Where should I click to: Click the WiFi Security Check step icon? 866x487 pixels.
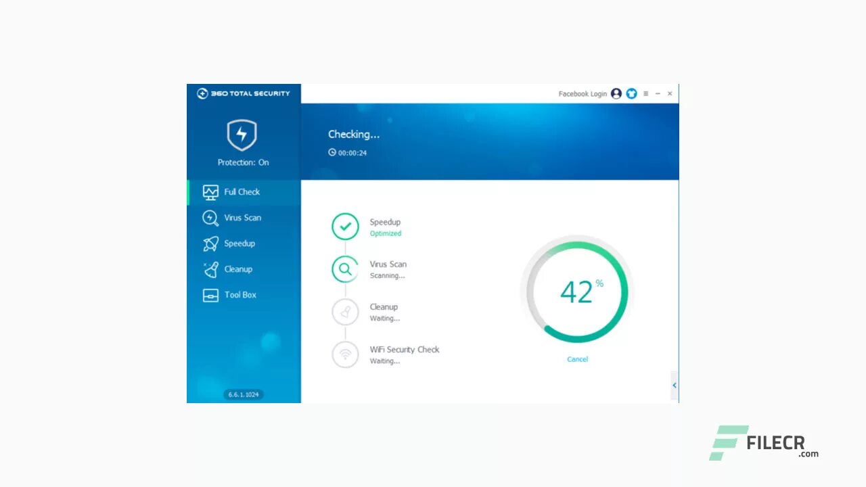coord(345,354)
